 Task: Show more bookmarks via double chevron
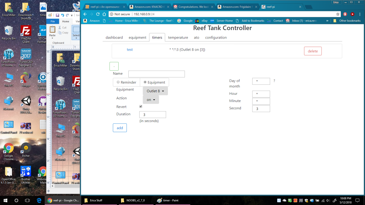(x=327, y=21)
